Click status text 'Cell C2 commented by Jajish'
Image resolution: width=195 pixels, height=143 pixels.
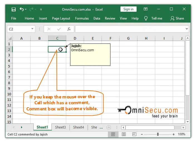tap(28, 134)
